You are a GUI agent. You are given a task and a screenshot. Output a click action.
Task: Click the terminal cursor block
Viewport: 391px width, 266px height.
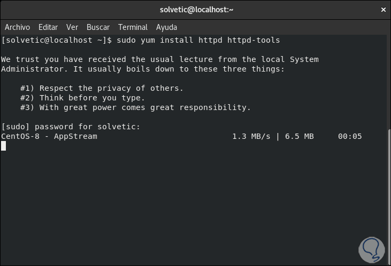click(x=4, y=146)
